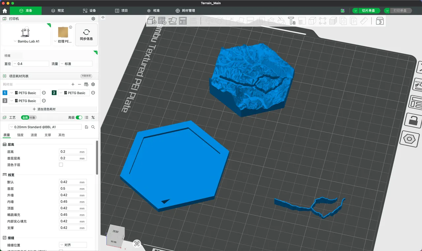
Task: Click the layout switch icon top right
Action: click(343, 11)
